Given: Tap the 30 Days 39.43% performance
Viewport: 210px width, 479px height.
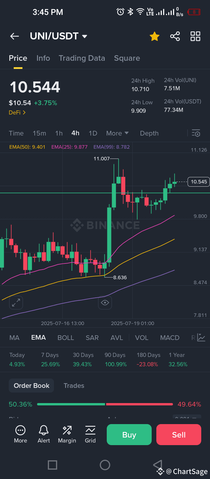Looking at the screenshot, I should tap(83, 360).
